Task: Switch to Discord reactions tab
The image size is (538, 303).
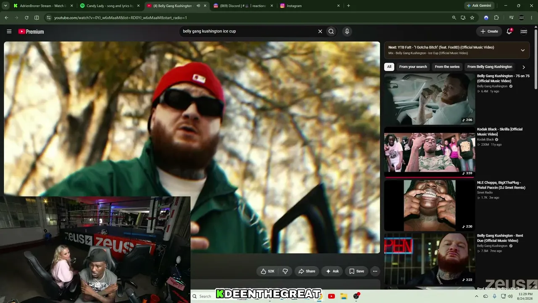Action: tap(242, 6)
